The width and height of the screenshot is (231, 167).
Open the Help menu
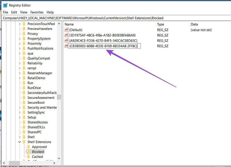[50, 12]
